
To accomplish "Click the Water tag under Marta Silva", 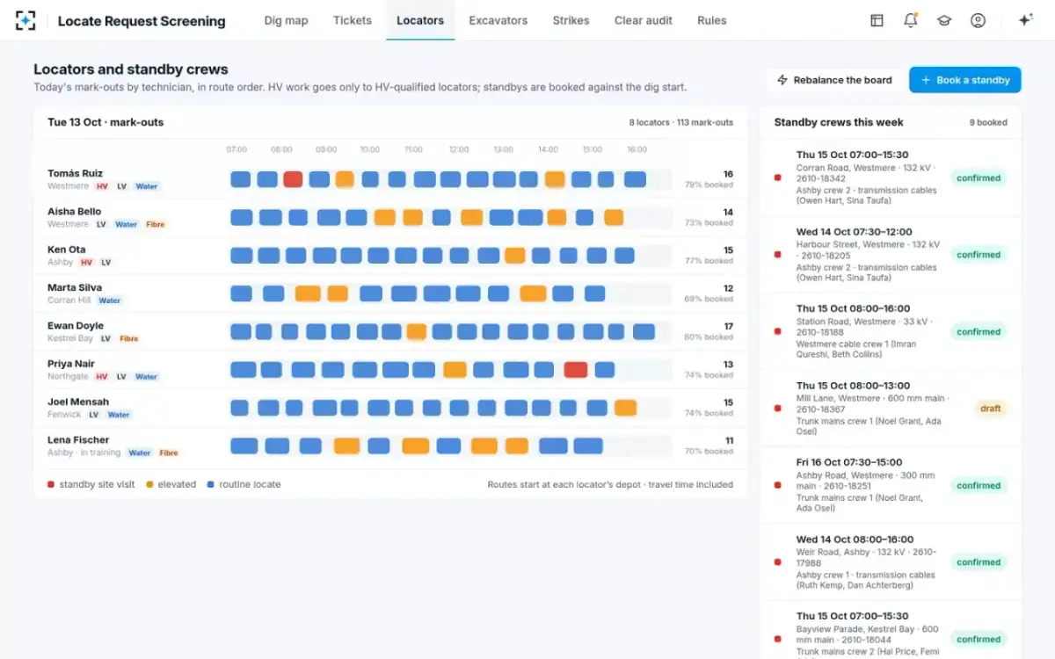I will coord(110,301).
